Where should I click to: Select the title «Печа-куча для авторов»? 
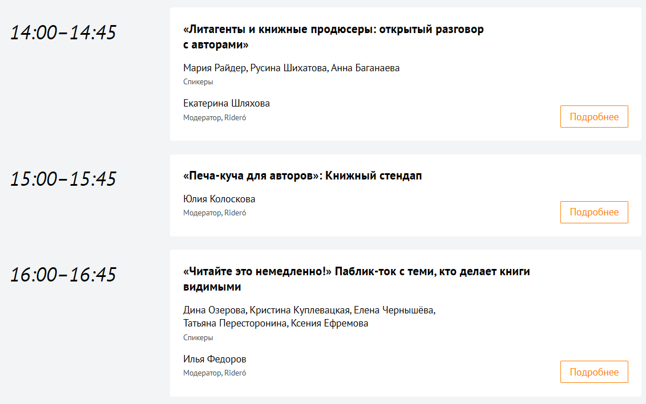point(302,176)
